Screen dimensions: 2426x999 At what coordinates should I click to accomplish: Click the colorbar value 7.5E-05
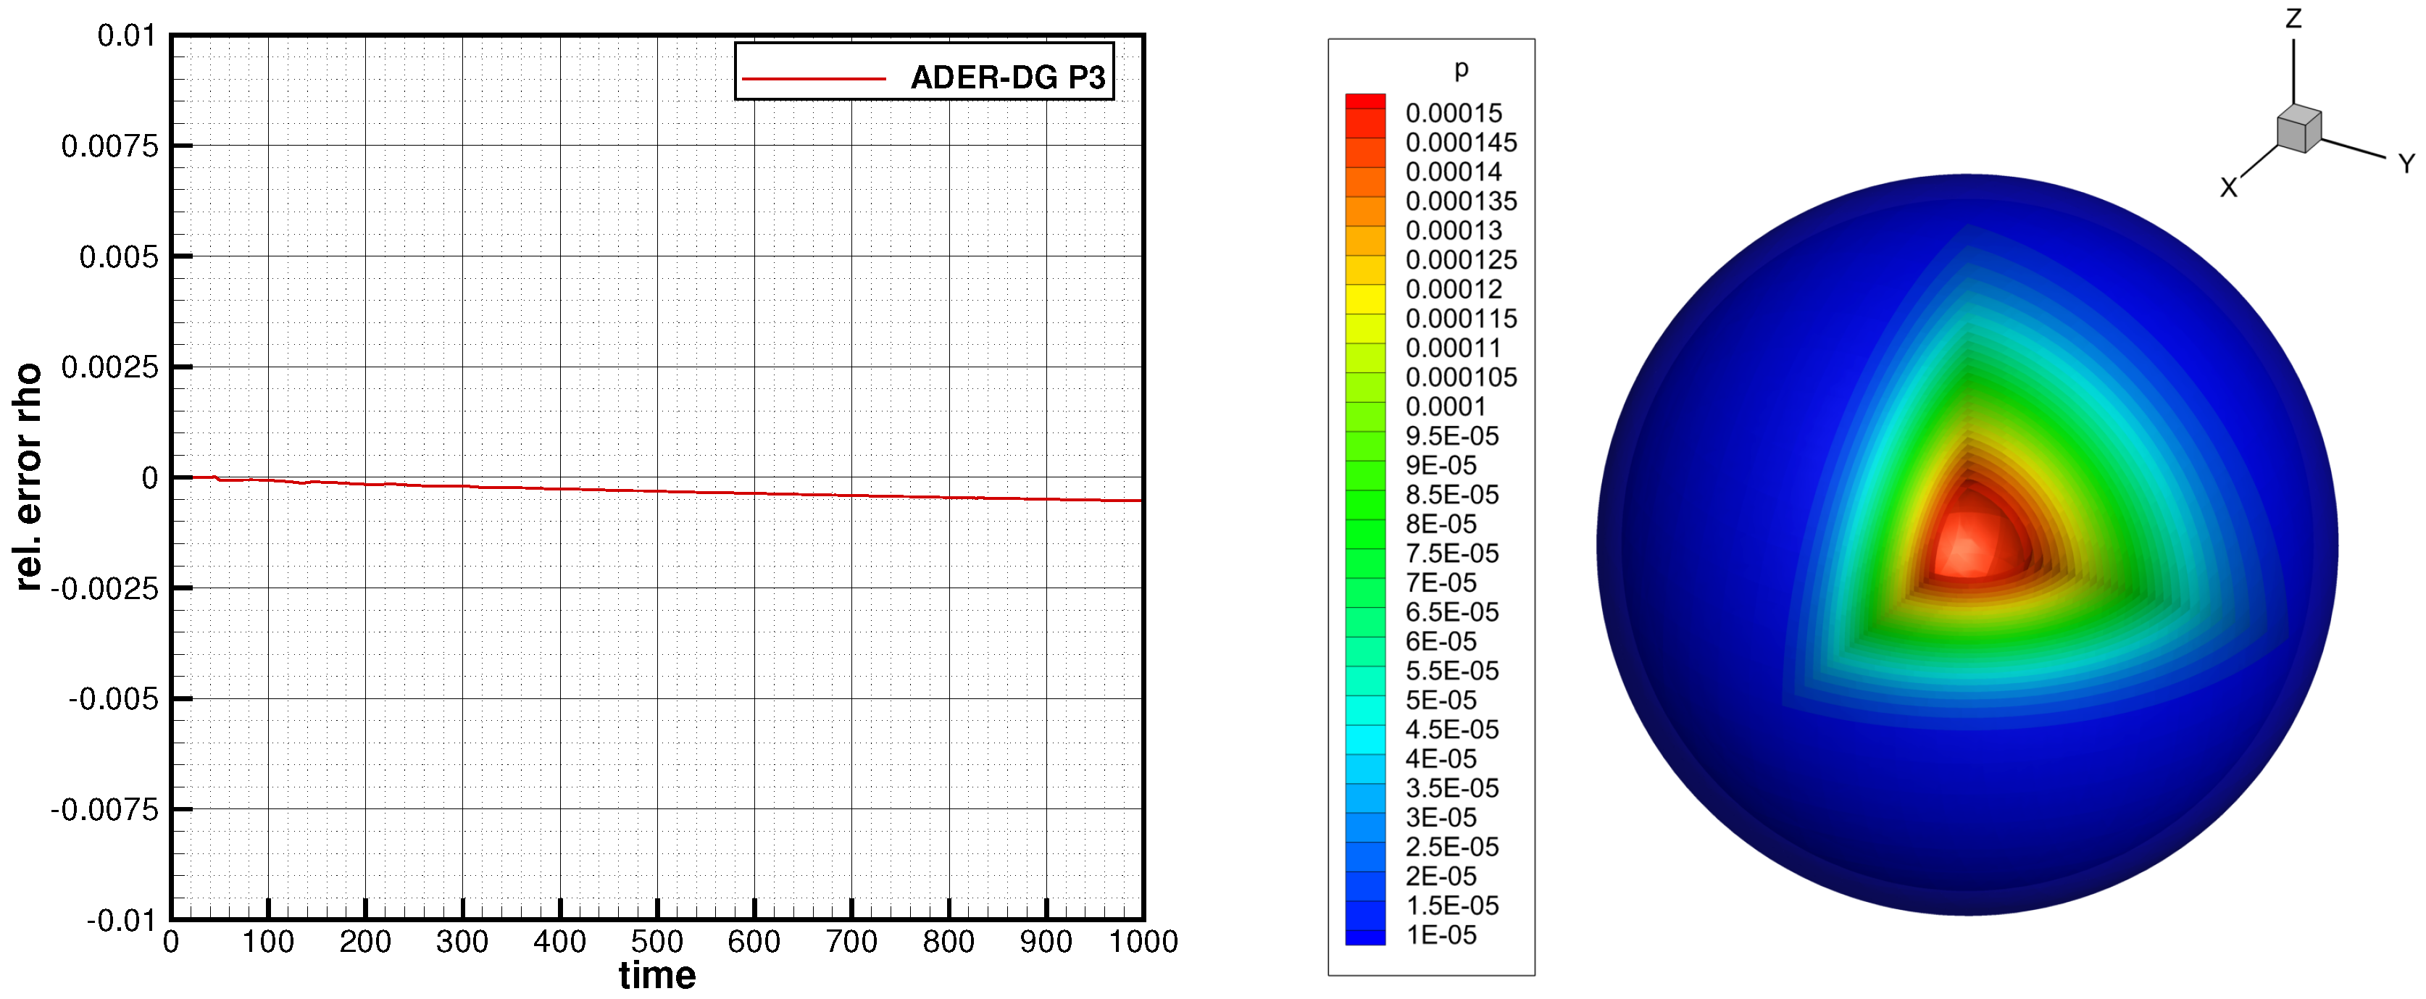1452,553
